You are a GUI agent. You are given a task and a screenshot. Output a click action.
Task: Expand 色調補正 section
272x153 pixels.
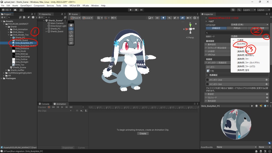207,75
